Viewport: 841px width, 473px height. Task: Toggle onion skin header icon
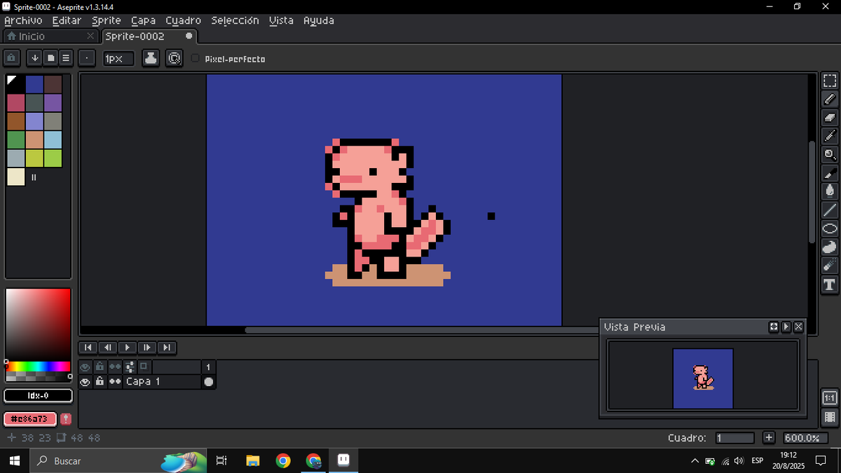144,366
